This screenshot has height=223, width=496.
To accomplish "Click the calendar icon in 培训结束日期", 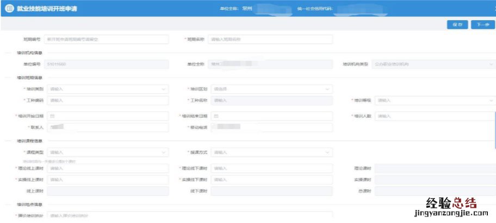I will [216, 116].
